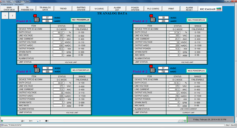237x128 pixels.
Task: Open the PLC CONFIG screen
Action: pos(153,9)
